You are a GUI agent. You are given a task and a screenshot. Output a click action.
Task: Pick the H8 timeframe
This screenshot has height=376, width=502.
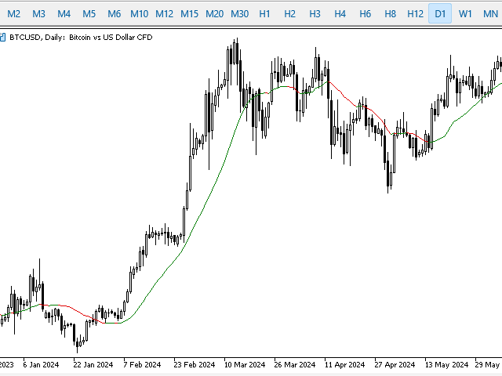[x=390, y=14]
